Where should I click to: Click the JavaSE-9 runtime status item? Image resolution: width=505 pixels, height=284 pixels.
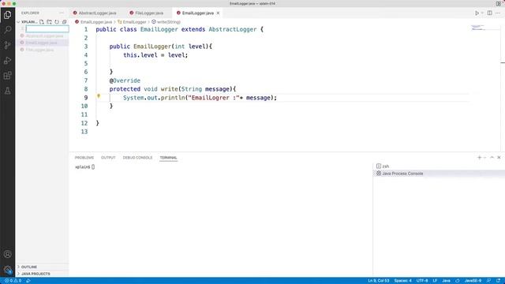click(x=473, y=281)
